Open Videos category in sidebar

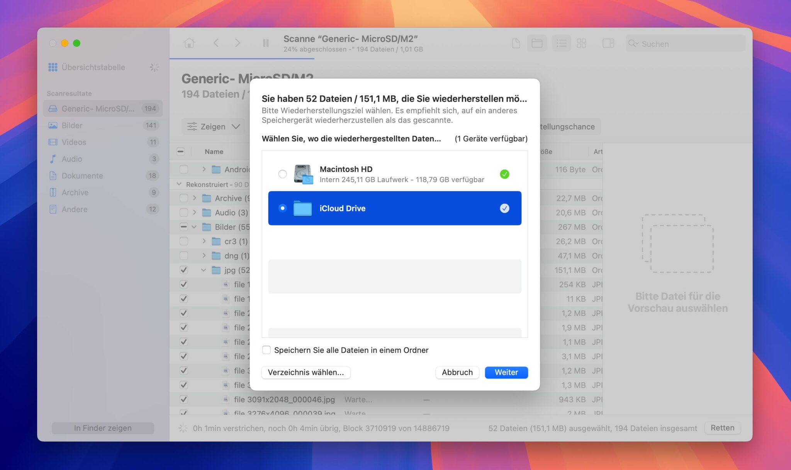click(103, 142)
